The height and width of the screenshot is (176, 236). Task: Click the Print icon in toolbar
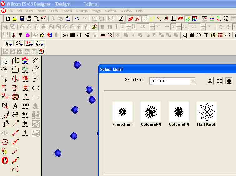tap(29, 19)
